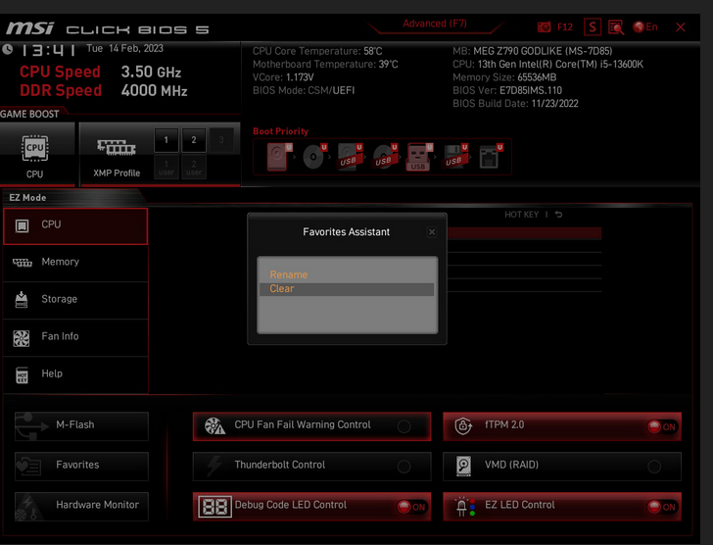This screenshot has height=545, width=713.
Task: Click the Help hot key sidebar icon
Action: 22,375
